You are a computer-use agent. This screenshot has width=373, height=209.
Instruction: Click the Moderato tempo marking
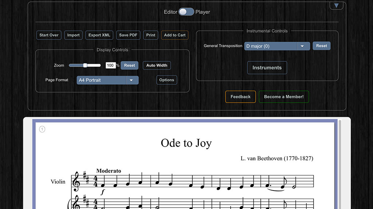(109, 171)
